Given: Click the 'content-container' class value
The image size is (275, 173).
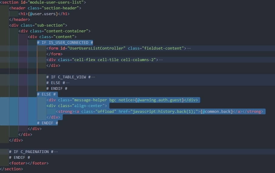Looking at the screenshot, I should coord(66,31).
